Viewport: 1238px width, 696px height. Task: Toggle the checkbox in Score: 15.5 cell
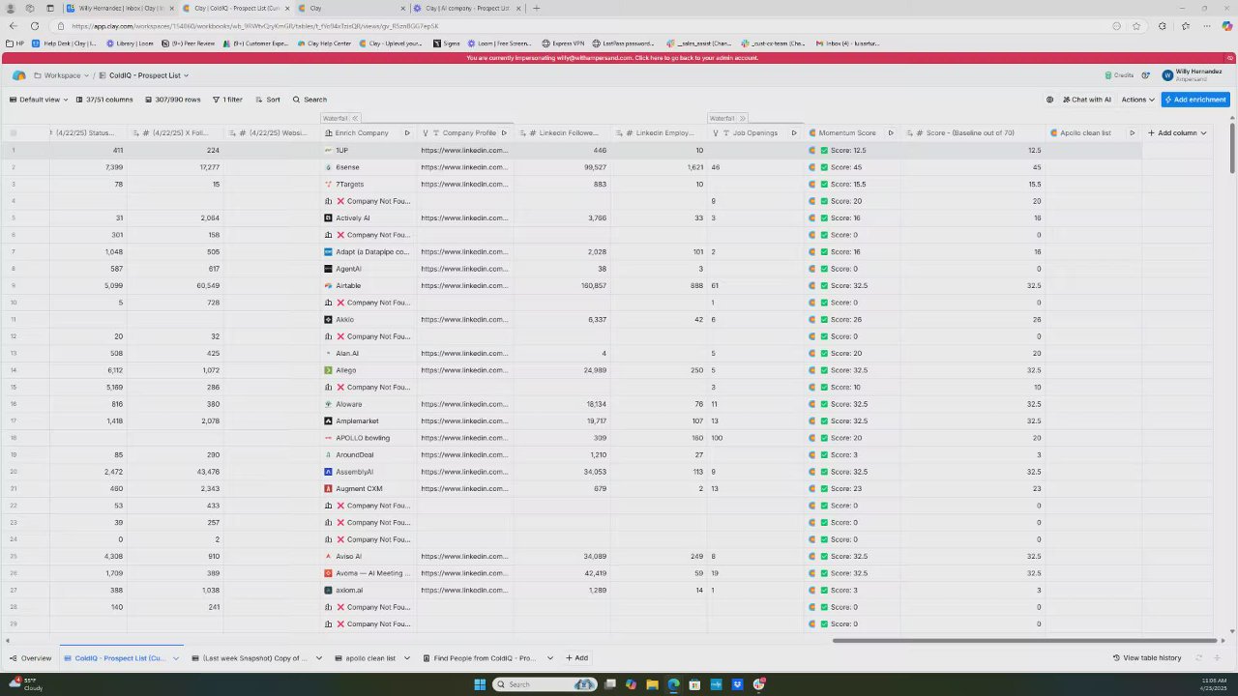click(824, 185)
